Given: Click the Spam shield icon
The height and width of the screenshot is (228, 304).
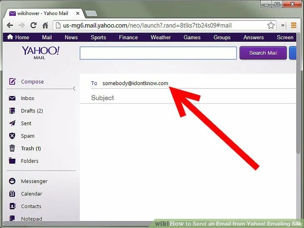Looking at the screenshot, I should coord(12,136).
